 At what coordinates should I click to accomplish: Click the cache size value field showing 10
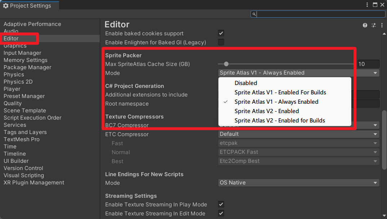pyautogui.click(x=369, y=64)
